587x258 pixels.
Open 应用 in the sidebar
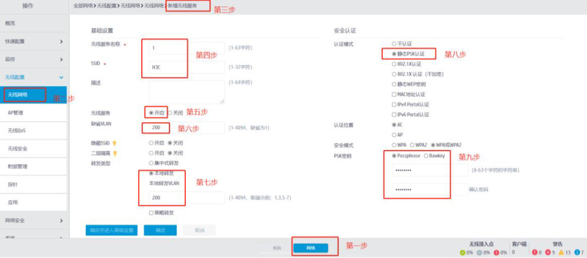33,202
